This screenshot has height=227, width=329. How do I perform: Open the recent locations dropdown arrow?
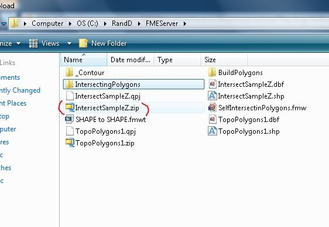[4, 23]
